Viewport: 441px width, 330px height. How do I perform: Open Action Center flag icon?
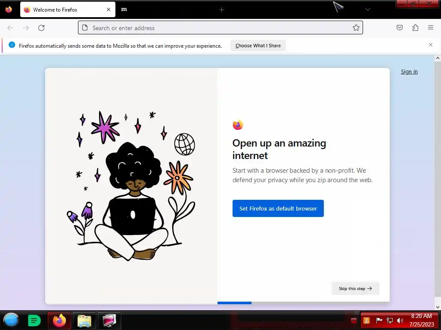(379, 320)
